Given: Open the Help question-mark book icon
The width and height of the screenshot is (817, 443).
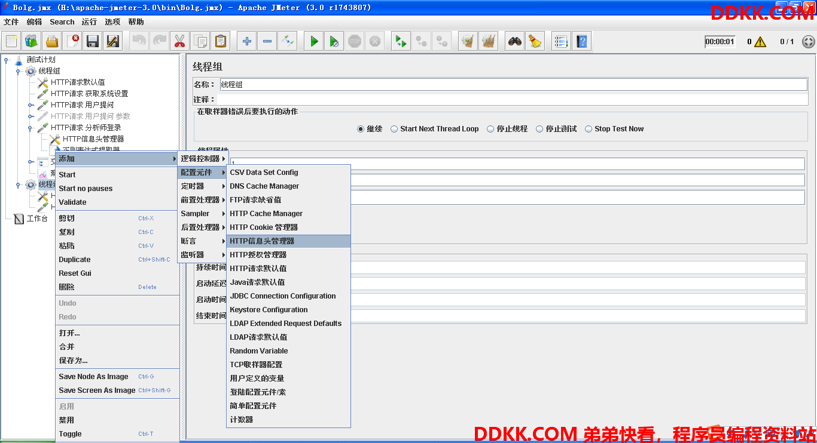Looking at the screenshot, I should [581, 41].
